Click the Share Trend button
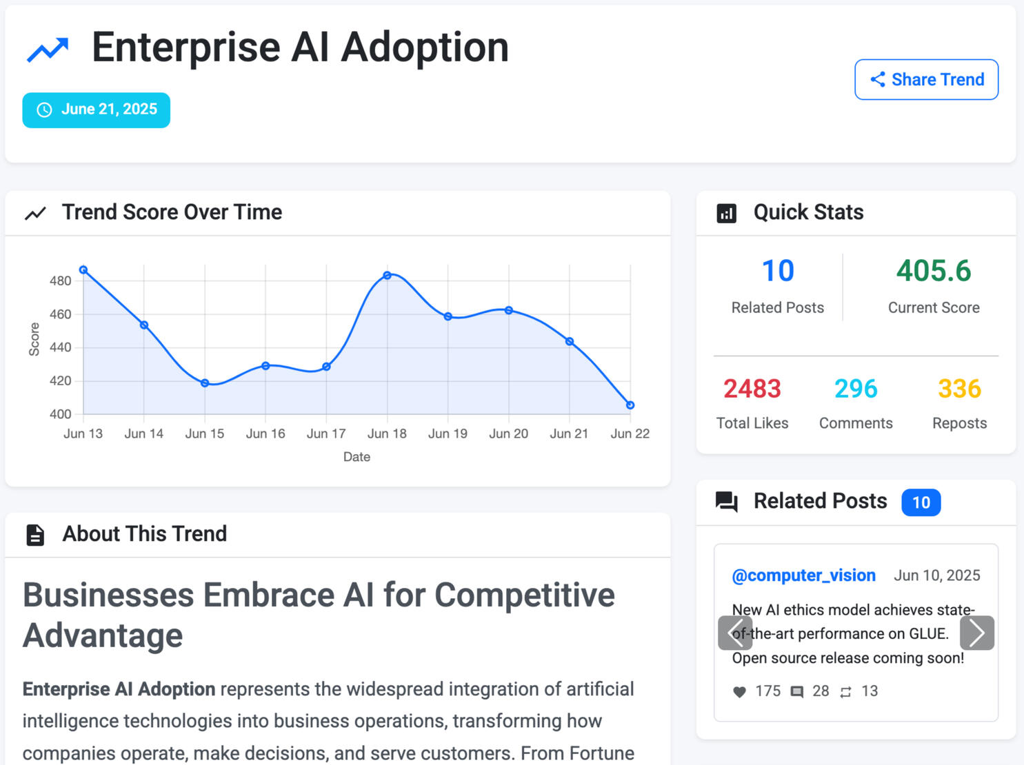This screenshot has width=1024, height=765. point(926,79)
